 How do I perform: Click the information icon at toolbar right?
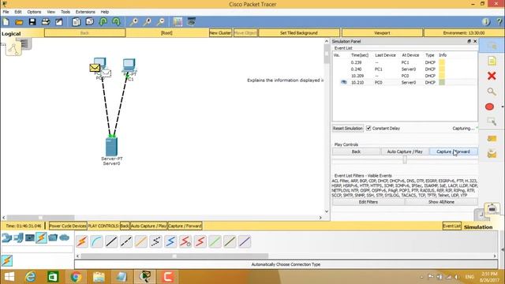pyautogui.click(x=486, y=22)
